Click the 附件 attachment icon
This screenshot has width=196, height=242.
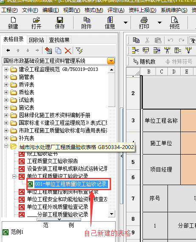coord(87,23)
